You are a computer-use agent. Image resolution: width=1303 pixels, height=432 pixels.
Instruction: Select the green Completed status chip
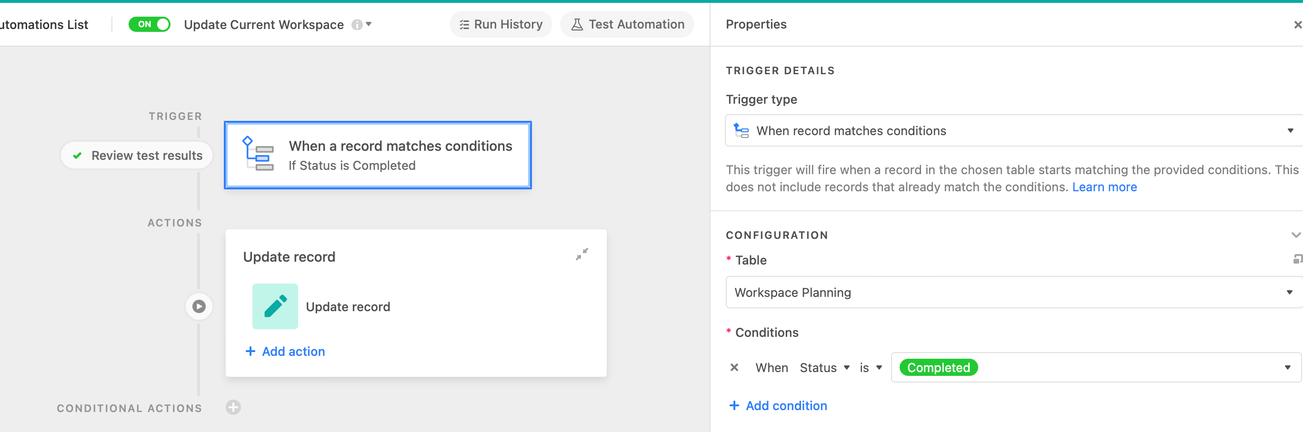938,367
